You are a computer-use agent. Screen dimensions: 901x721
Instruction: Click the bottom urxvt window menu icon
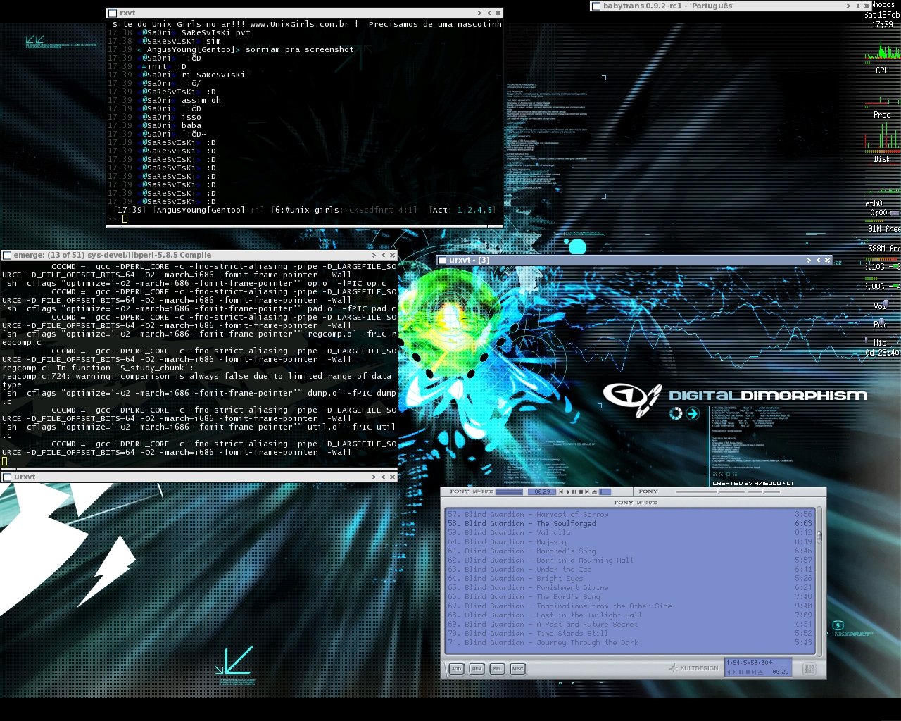7,477
